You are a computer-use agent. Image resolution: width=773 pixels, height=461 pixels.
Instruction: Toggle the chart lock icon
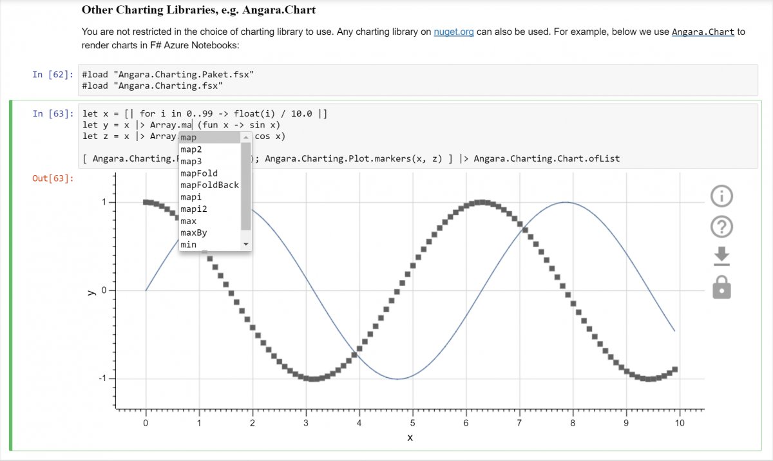click(721, 287)
